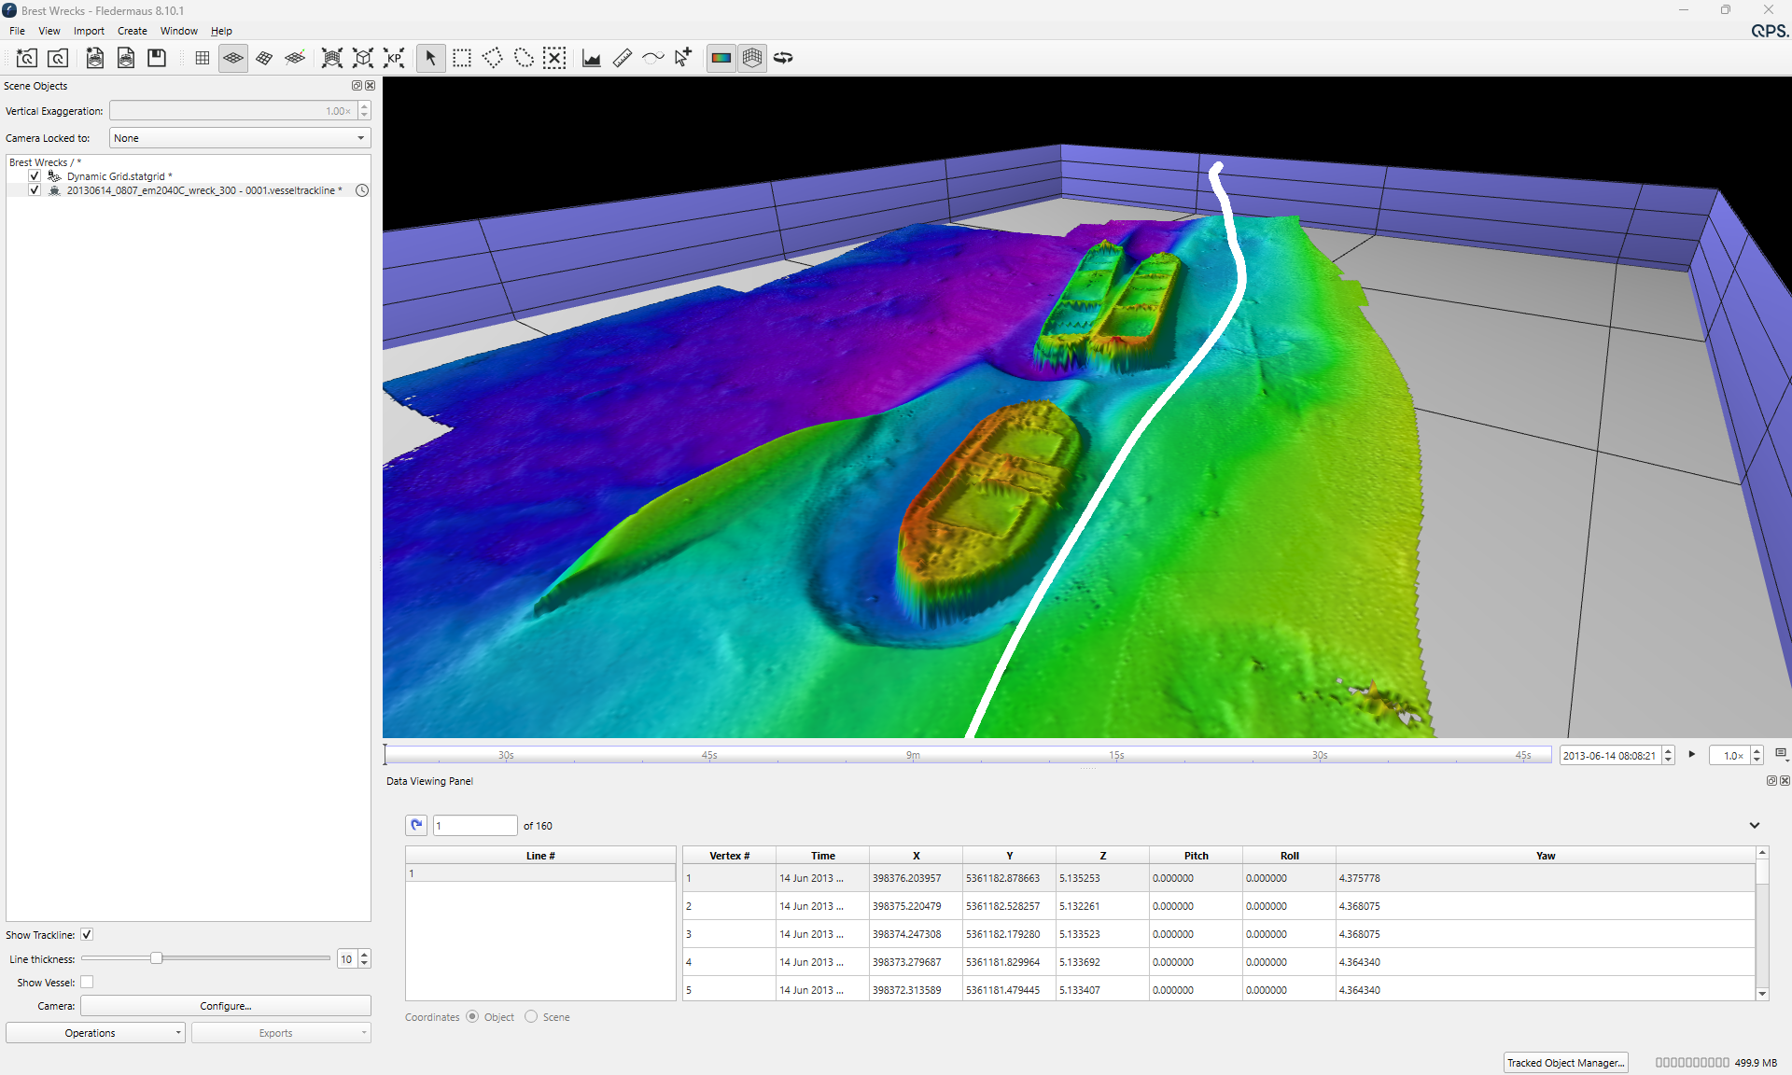1792x1075 pixels.
Task: Select the polygon selection tool
Action: 493,58
